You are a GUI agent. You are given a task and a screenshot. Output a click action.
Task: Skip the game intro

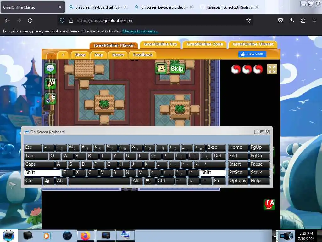click(177, 68)
